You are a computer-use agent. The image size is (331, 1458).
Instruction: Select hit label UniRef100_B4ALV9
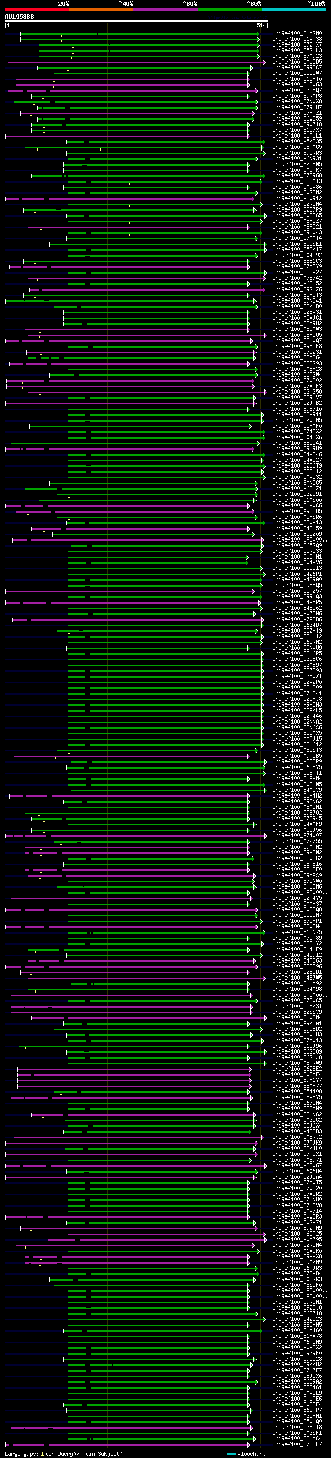[x=297, y=790]
